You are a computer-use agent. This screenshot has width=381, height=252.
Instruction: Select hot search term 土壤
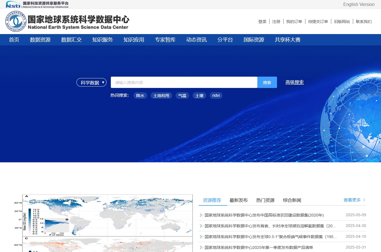[x=199, y=96]
